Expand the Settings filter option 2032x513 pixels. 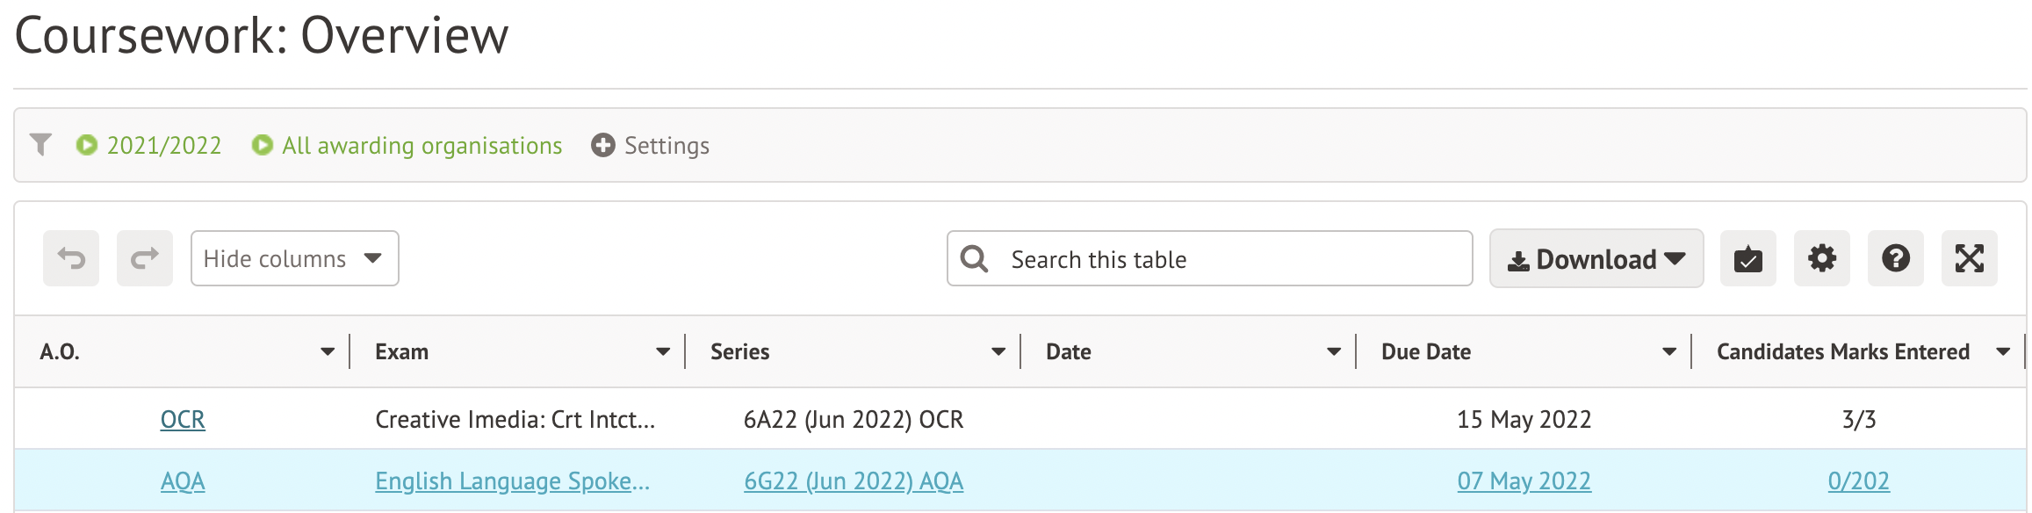651,145
